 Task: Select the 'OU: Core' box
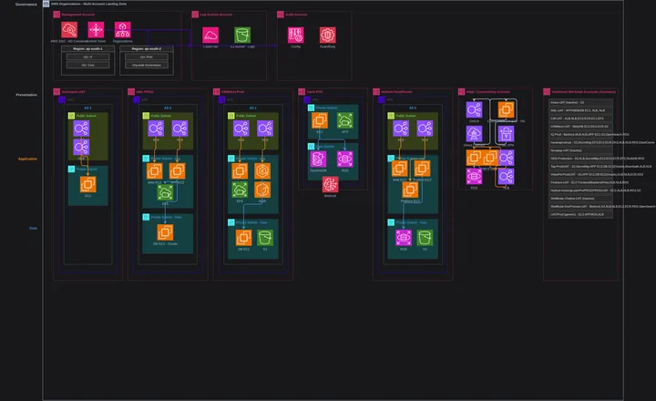pyautogui.click(x=87, y=65)
